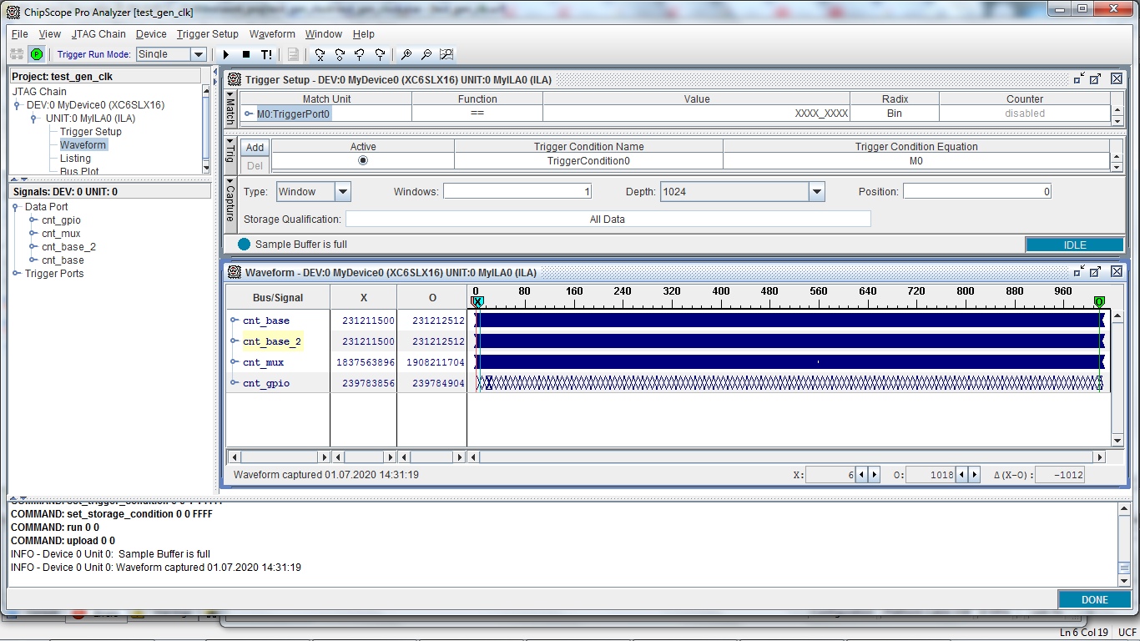Viewport: 1140px width, 641px height.
Task: Click the JTAG chain connection toolbar icon
Action: pyautogui.click(x=17, y=54)
